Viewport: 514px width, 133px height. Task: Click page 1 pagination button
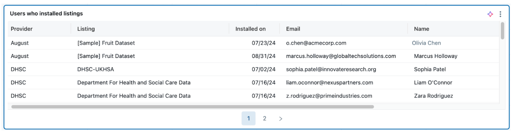point(248,119)
